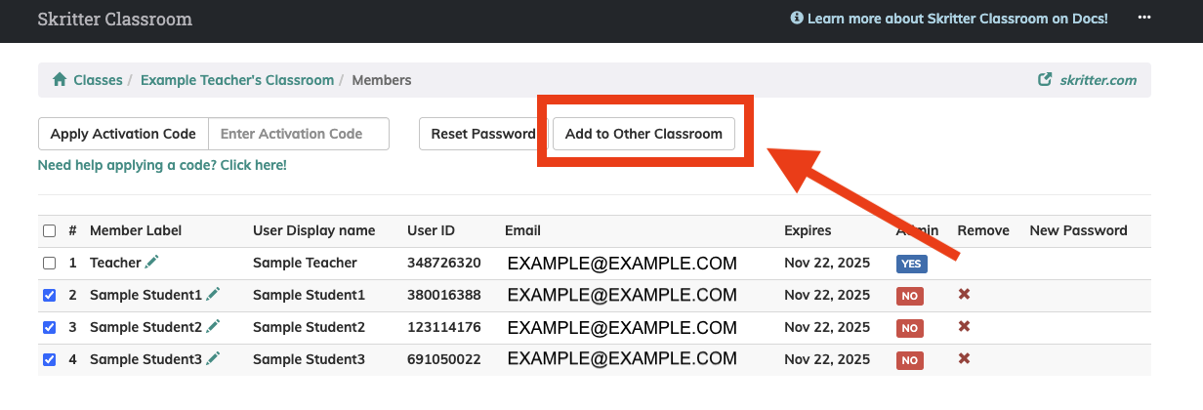Click the New Password column header
1203x410 pixels.
tap(1078, 231)
